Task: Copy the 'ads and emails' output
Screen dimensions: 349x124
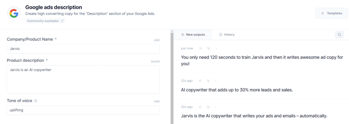Action: click(208, 107)
